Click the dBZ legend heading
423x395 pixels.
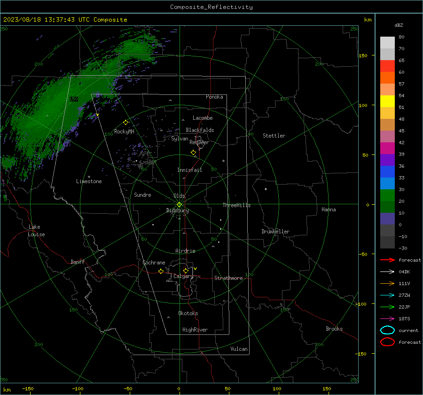point(399,25)
